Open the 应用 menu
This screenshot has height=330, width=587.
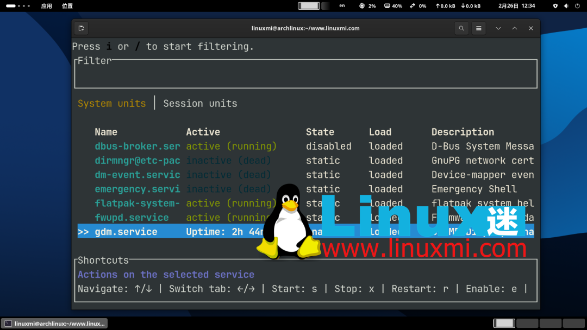coord(47,5)
